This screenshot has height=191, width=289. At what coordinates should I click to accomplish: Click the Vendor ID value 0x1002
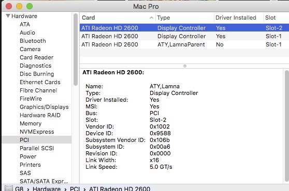click(x=160, y=126)
